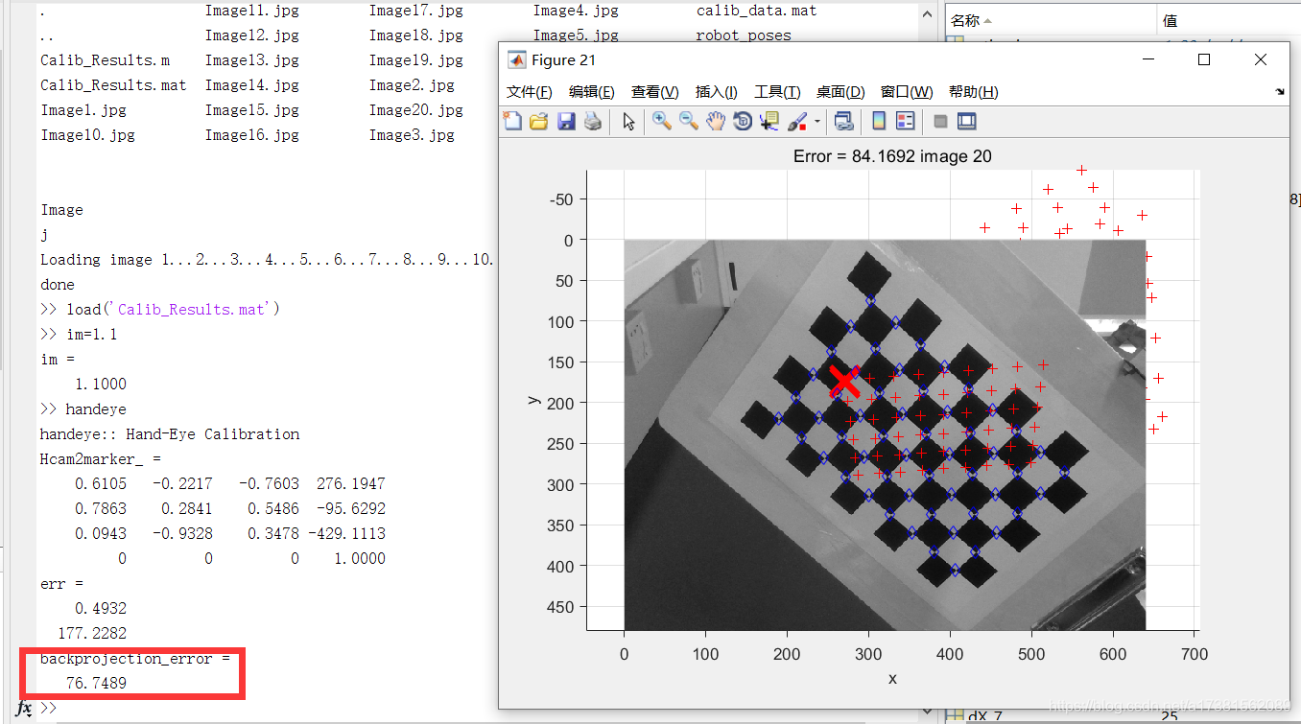Viewport: 1301px width, 724px height.
Task: Click 'Image17.jpg' in the file listing
Action: (x=415, y=11)
